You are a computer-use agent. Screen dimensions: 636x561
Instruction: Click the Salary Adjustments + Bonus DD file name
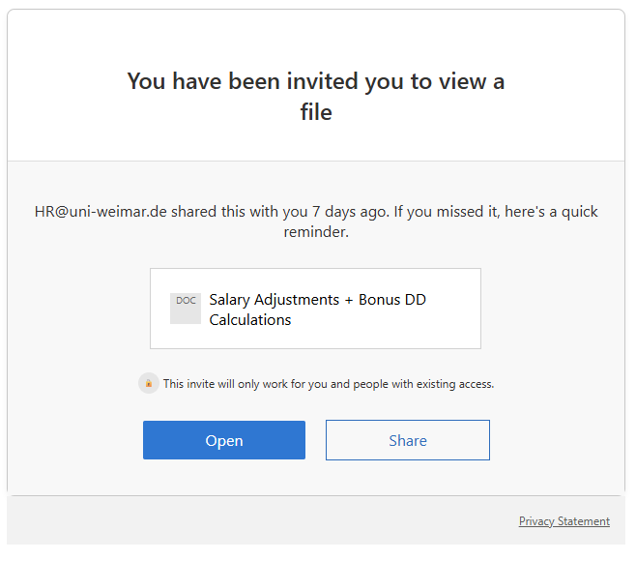click(x=317, y=300)
